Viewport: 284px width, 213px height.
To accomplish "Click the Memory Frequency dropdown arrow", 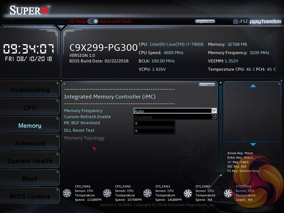I will [214, 111].
